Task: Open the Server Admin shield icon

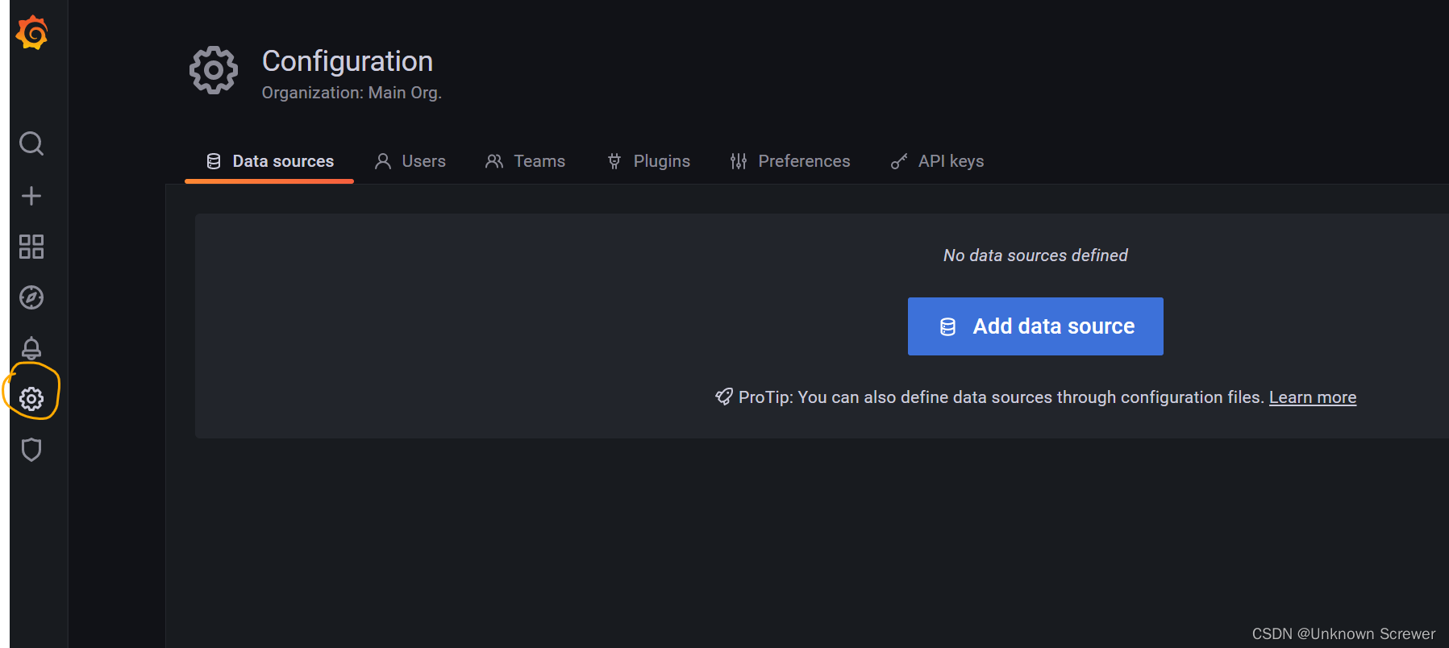Action: pyautogui.click(x=31, y=450)
